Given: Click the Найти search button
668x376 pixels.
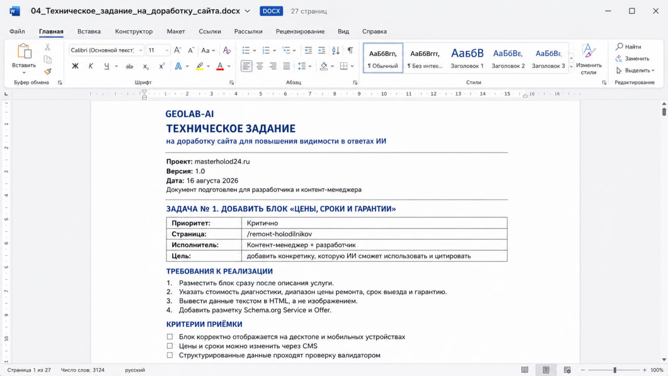Looking at the screenshot, I should 628,47.
